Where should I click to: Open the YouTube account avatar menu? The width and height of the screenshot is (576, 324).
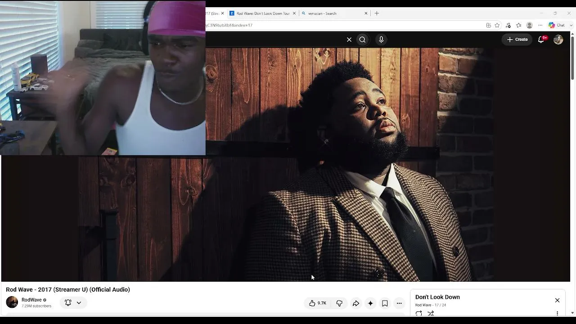click(x=558, y=40)
